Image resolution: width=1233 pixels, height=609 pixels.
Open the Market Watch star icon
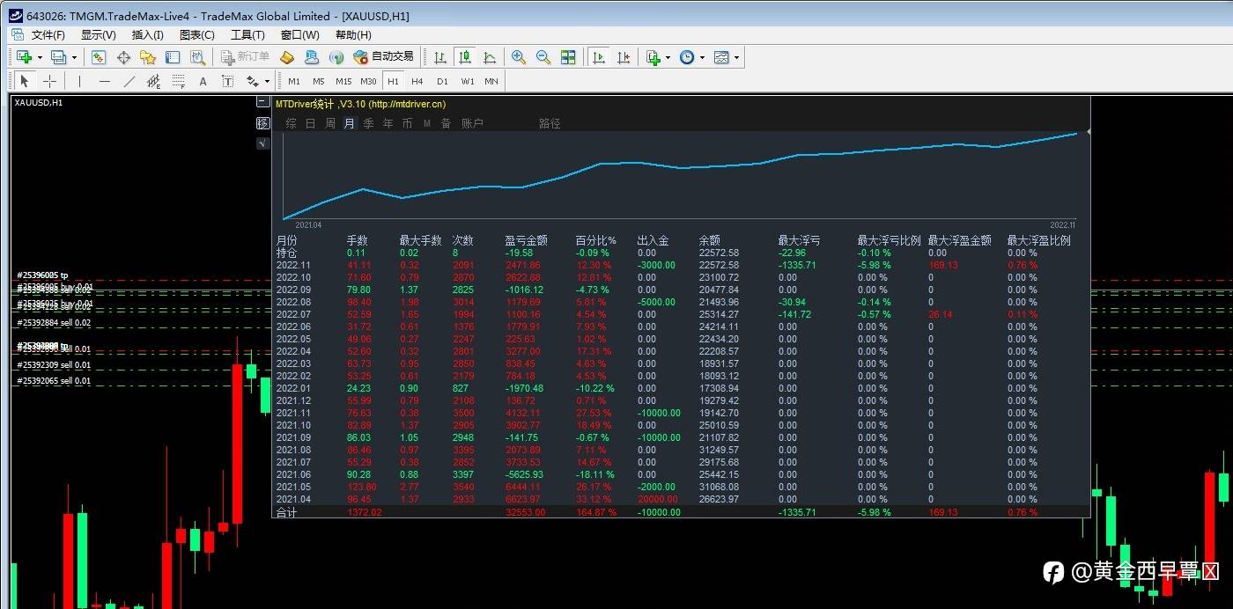(148, 57)
